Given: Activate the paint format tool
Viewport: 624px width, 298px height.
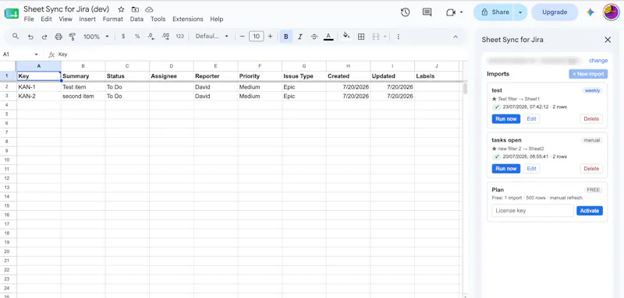Looking at the screenshot, I should point(73,37).
